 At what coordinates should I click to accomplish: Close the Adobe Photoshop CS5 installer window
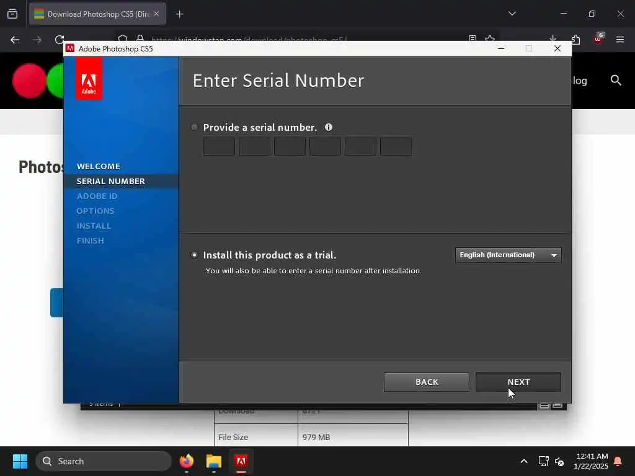pyautogui.click(x=557, y=48)
